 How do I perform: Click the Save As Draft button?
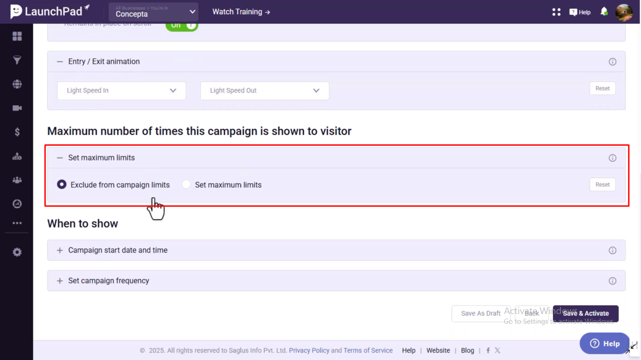(481, 314)
